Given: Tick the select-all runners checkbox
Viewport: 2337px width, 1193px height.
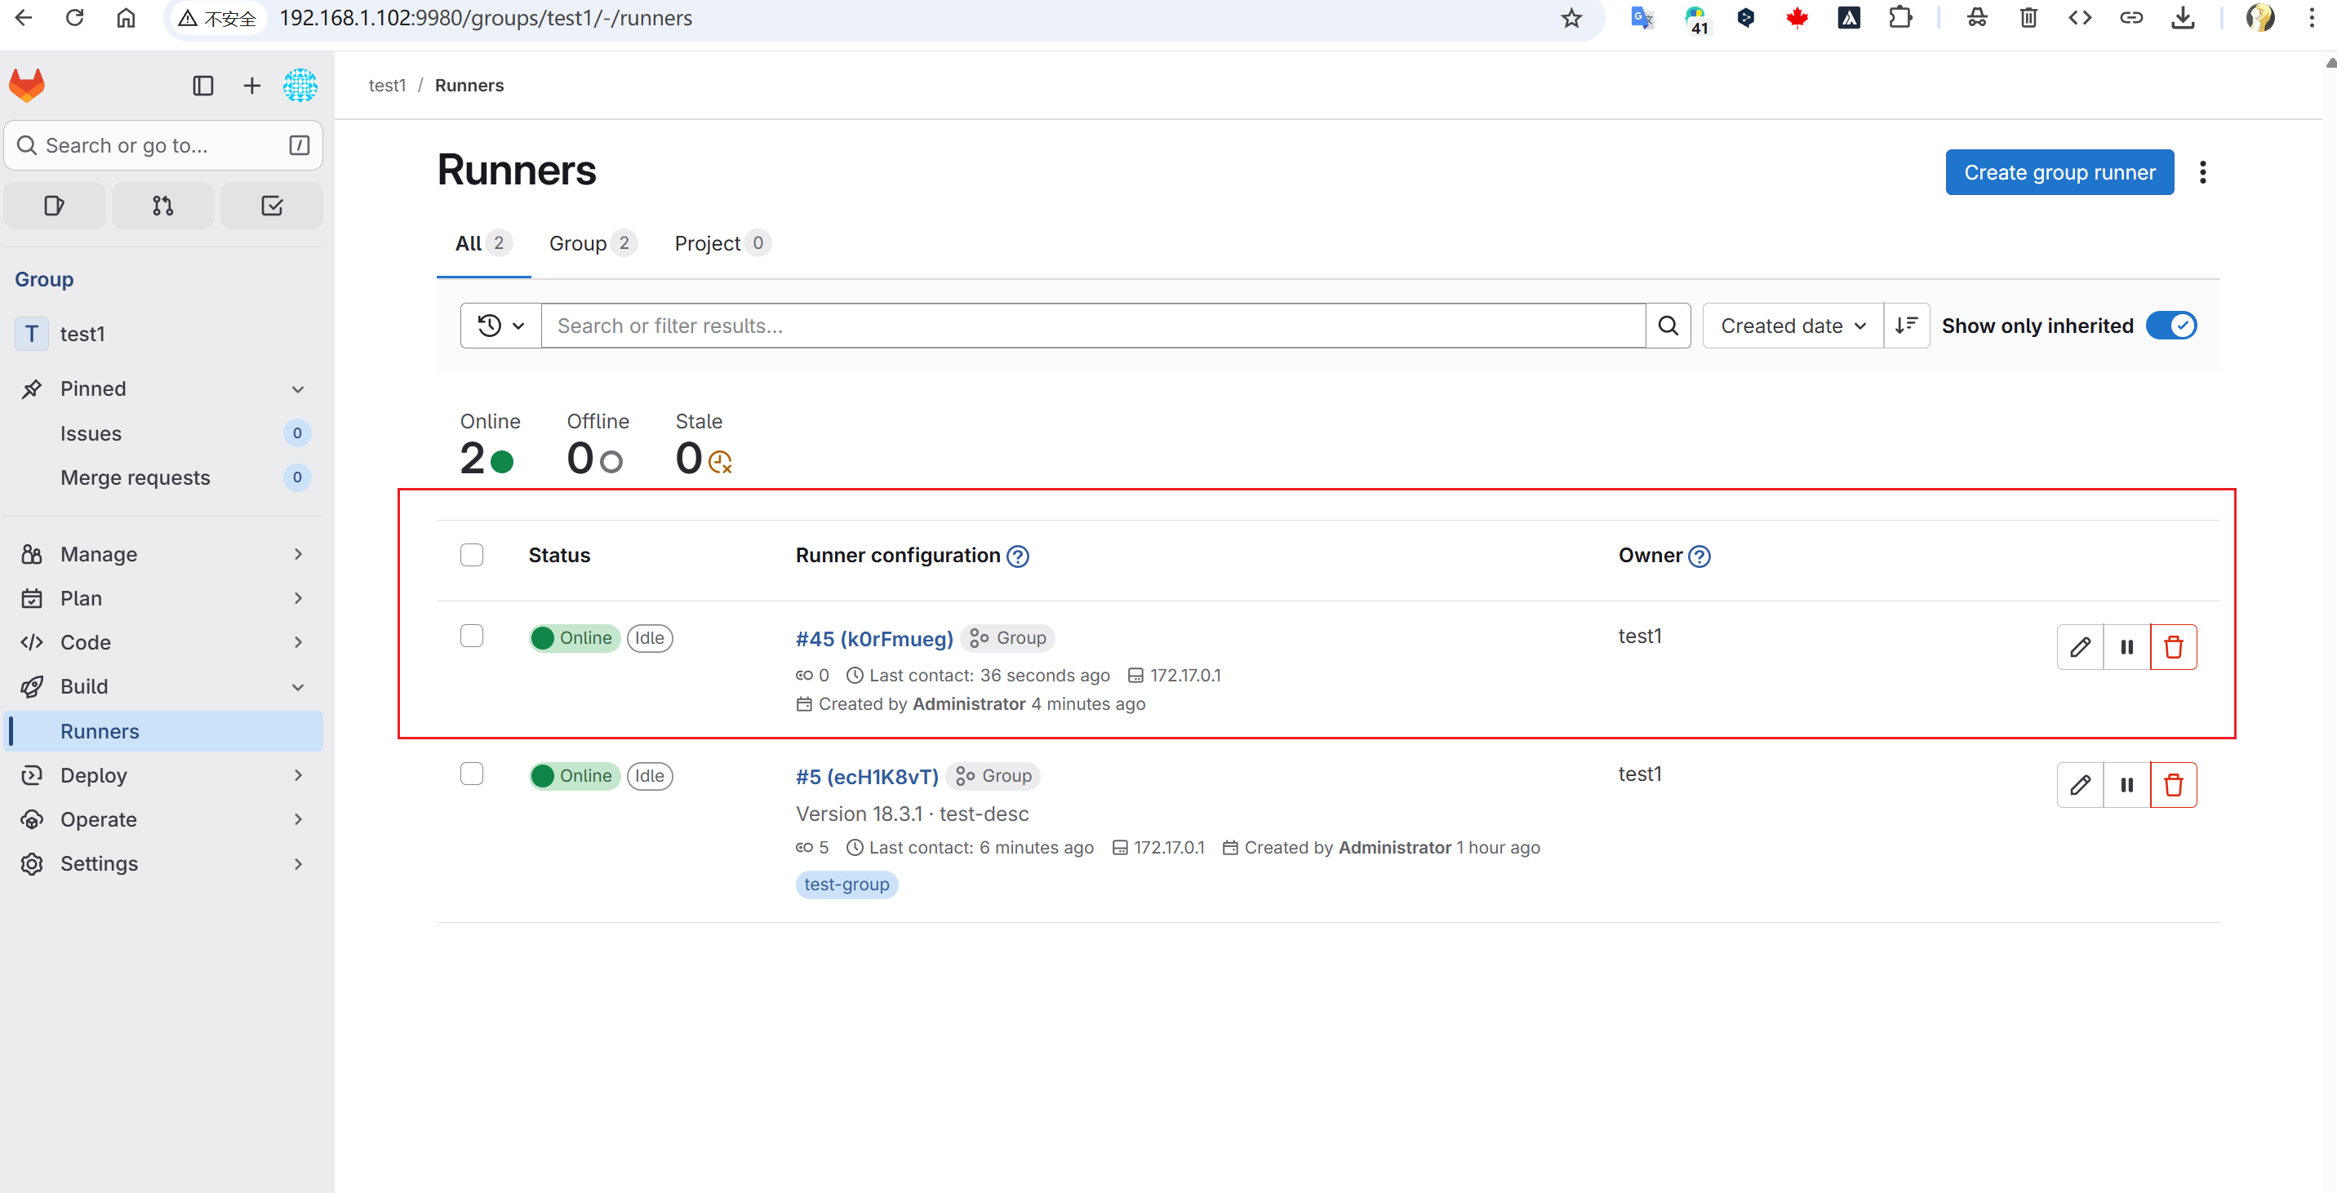Looking at the screenshot, I should [x=472, y=555].
